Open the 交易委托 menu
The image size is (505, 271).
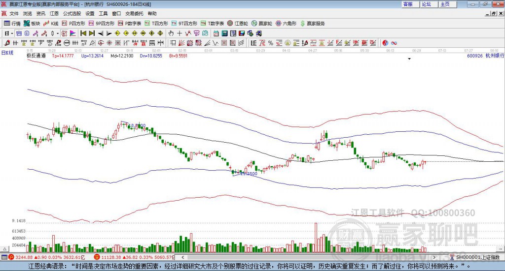tap(134, 13)
